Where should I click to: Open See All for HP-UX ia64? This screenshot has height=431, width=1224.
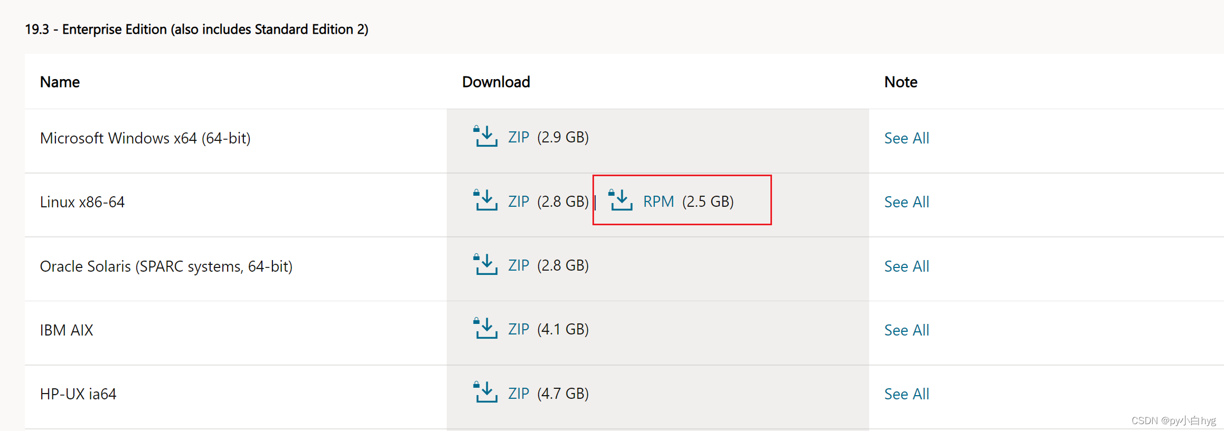pos(906,394)
